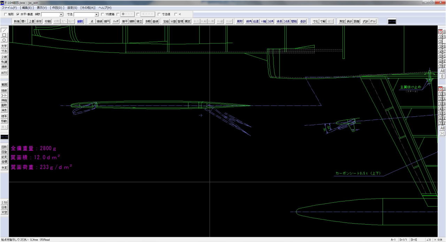Click the 開く open file button
Viewport: 446px width, 242px height.
coord(24,21)
